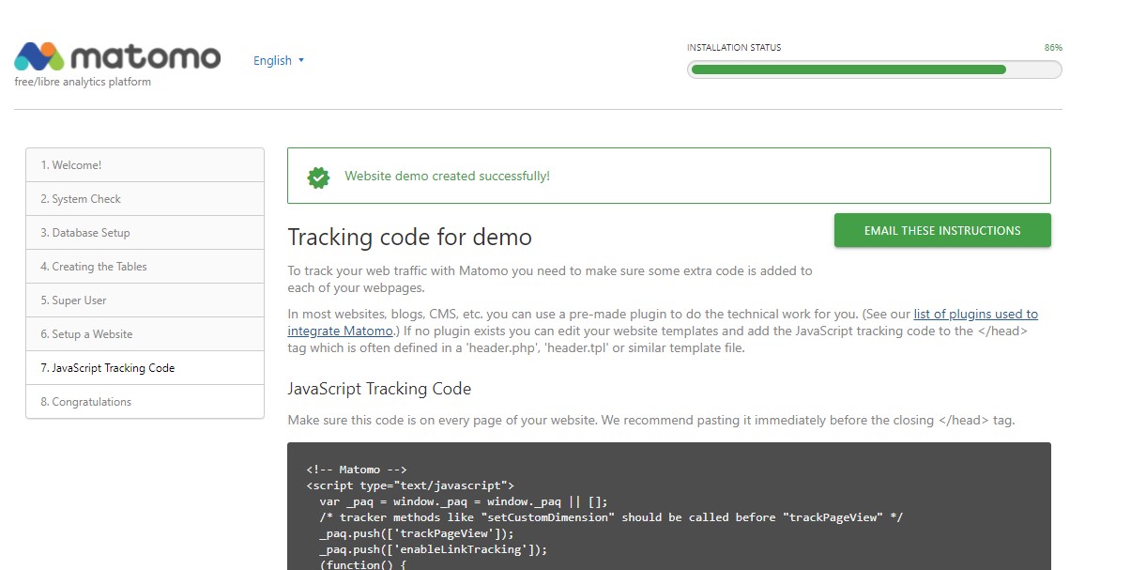The width and height of the screenshot is (1131, 570).
Task: Click the installation status progress bar
Action: tap(874, 69)
